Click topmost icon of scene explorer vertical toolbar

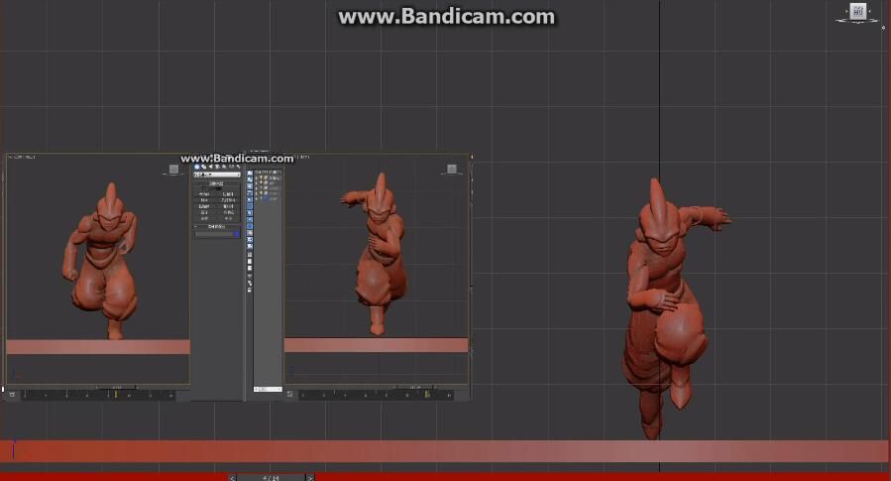click(250, 173)
